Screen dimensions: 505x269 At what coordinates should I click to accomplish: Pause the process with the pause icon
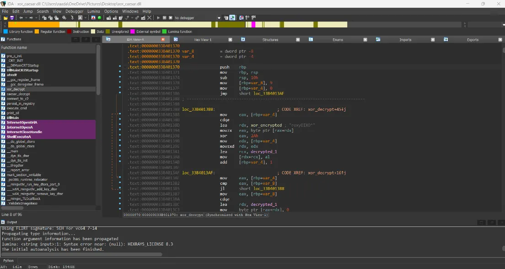(x=164, y=18)
